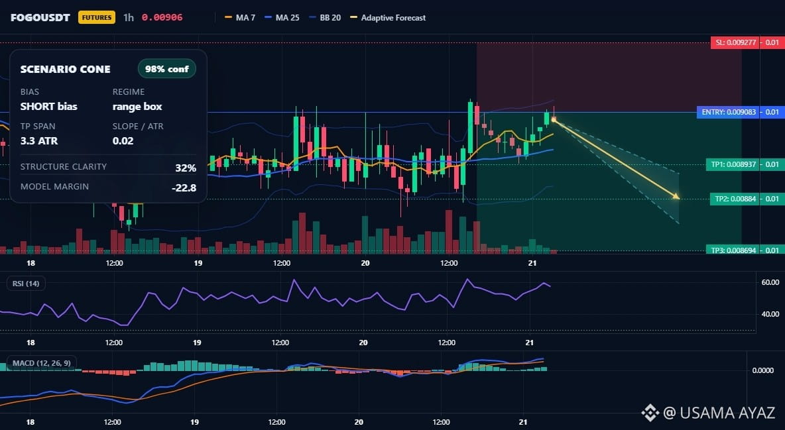Toggle the MA 7 legend entry
785x430 pixels.
(x=240, y=17)
